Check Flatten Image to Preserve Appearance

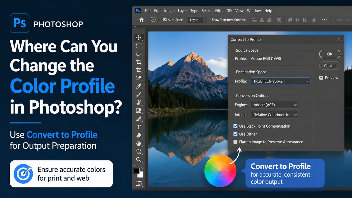click(235, 142)
